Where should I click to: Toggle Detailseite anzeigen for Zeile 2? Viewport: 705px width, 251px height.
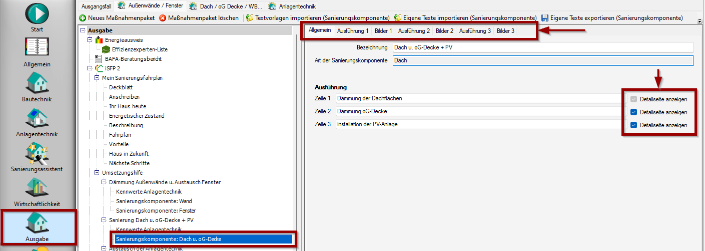coord(633,112)
